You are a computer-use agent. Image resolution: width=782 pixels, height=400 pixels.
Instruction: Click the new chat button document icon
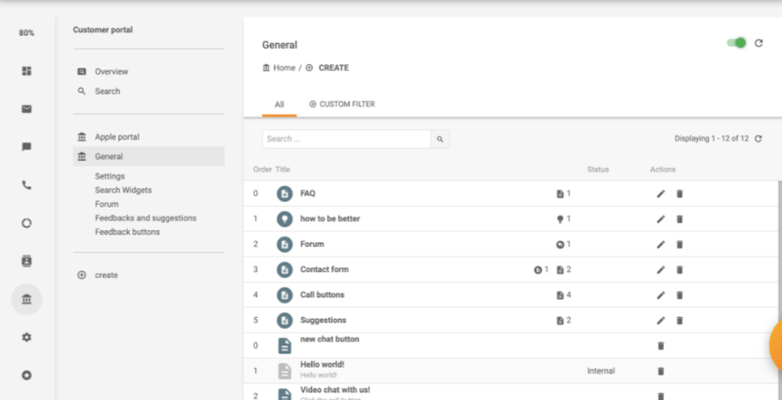(x=284, y=345)
